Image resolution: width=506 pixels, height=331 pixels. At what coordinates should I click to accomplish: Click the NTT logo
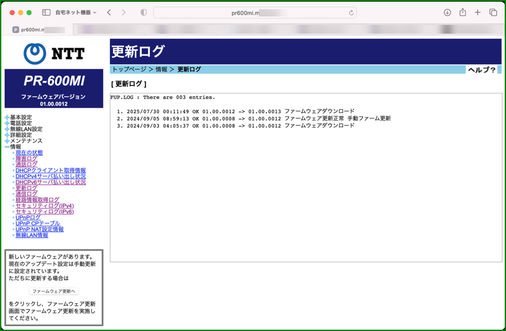coord(54,53)
